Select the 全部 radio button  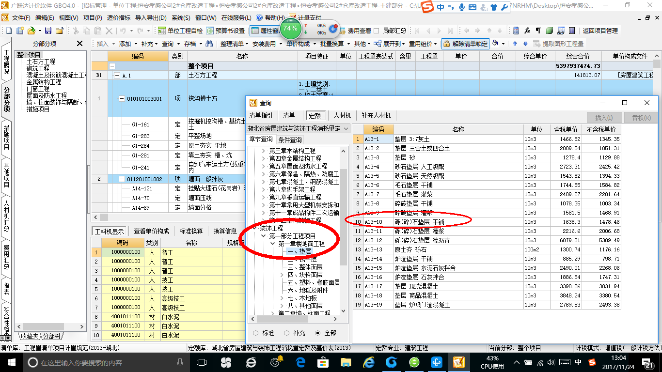[318, 333]
